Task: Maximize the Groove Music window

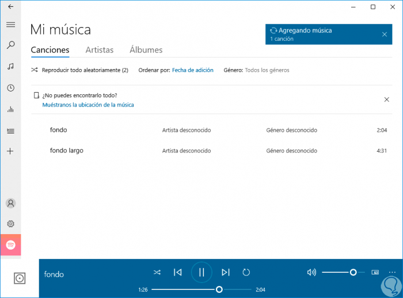Action: click(373, 7)
